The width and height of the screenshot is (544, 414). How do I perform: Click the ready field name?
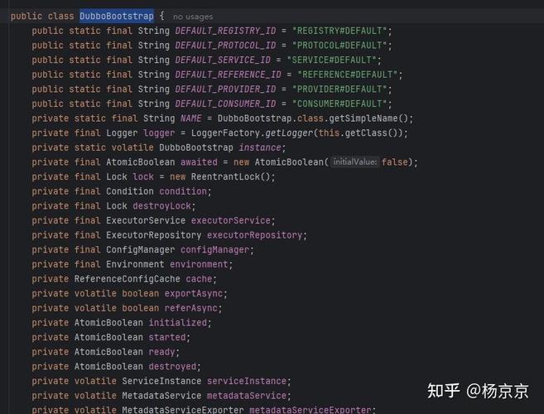coord(161,352)
